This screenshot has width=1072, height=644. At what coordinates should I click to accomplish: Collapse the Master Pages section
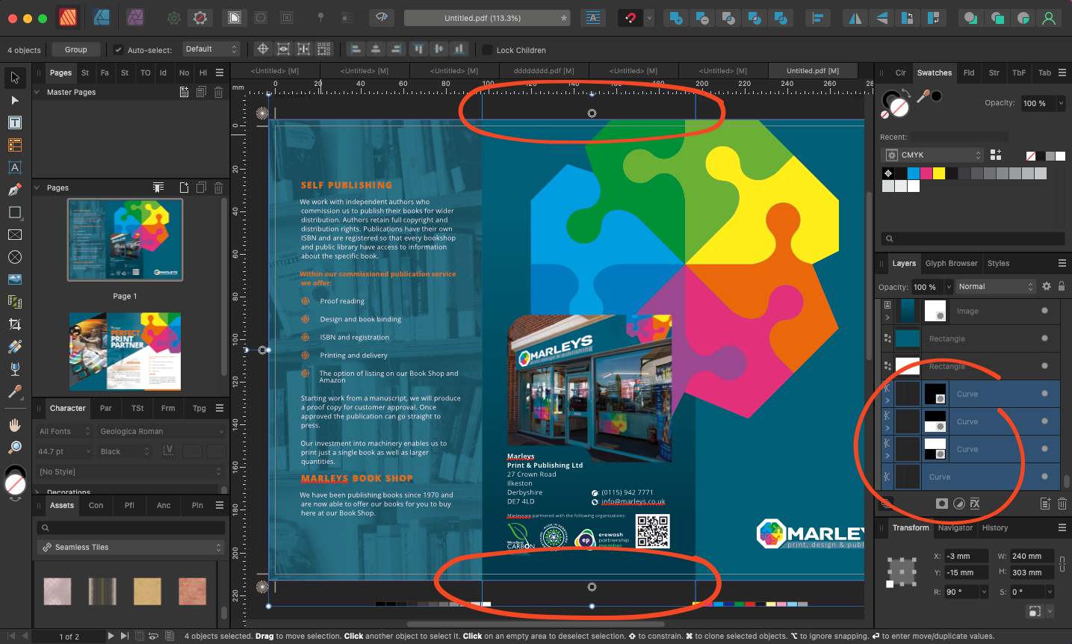[37, 92]
